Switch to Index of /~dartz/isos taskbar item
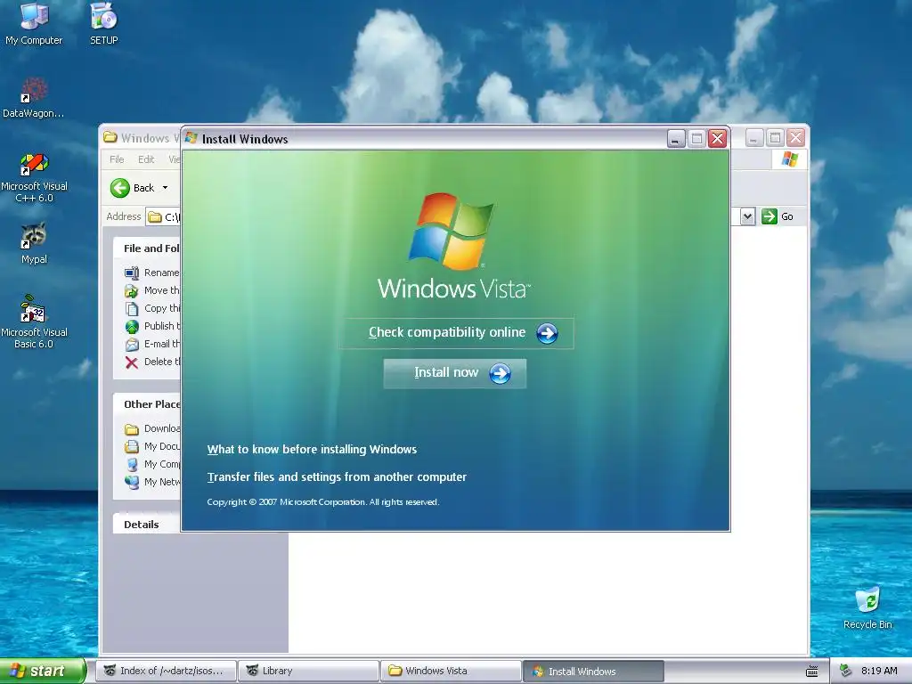This screenshot has width=912, height=684. coord(166,672)
